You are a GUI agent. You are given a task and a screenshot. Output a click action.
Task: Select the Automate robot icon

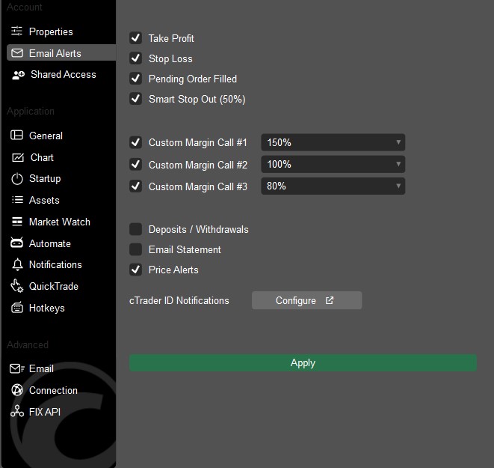point(16,243)
